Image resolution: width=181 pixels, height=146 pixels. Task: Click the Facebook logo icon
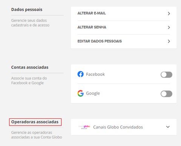(80, 74)
